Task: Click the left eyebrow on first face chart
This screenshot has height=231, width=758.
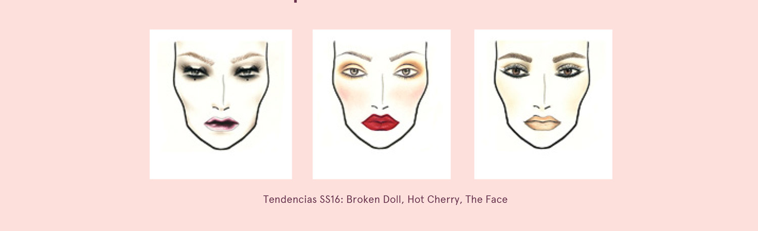Action: 197,57
